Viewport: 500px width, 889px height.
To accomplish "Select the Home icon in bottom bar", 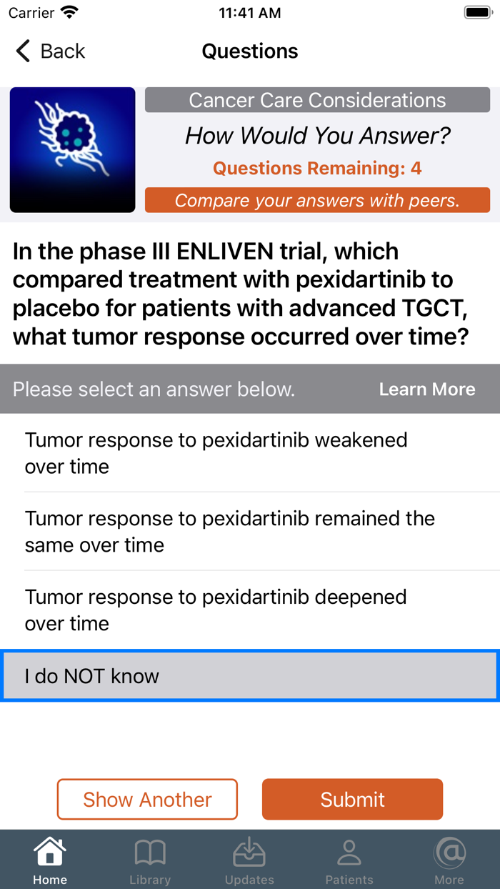I will point(49,852).
